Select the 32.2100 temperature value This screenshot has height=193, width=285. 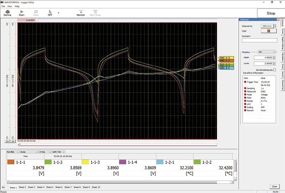[x=186, y=168]
